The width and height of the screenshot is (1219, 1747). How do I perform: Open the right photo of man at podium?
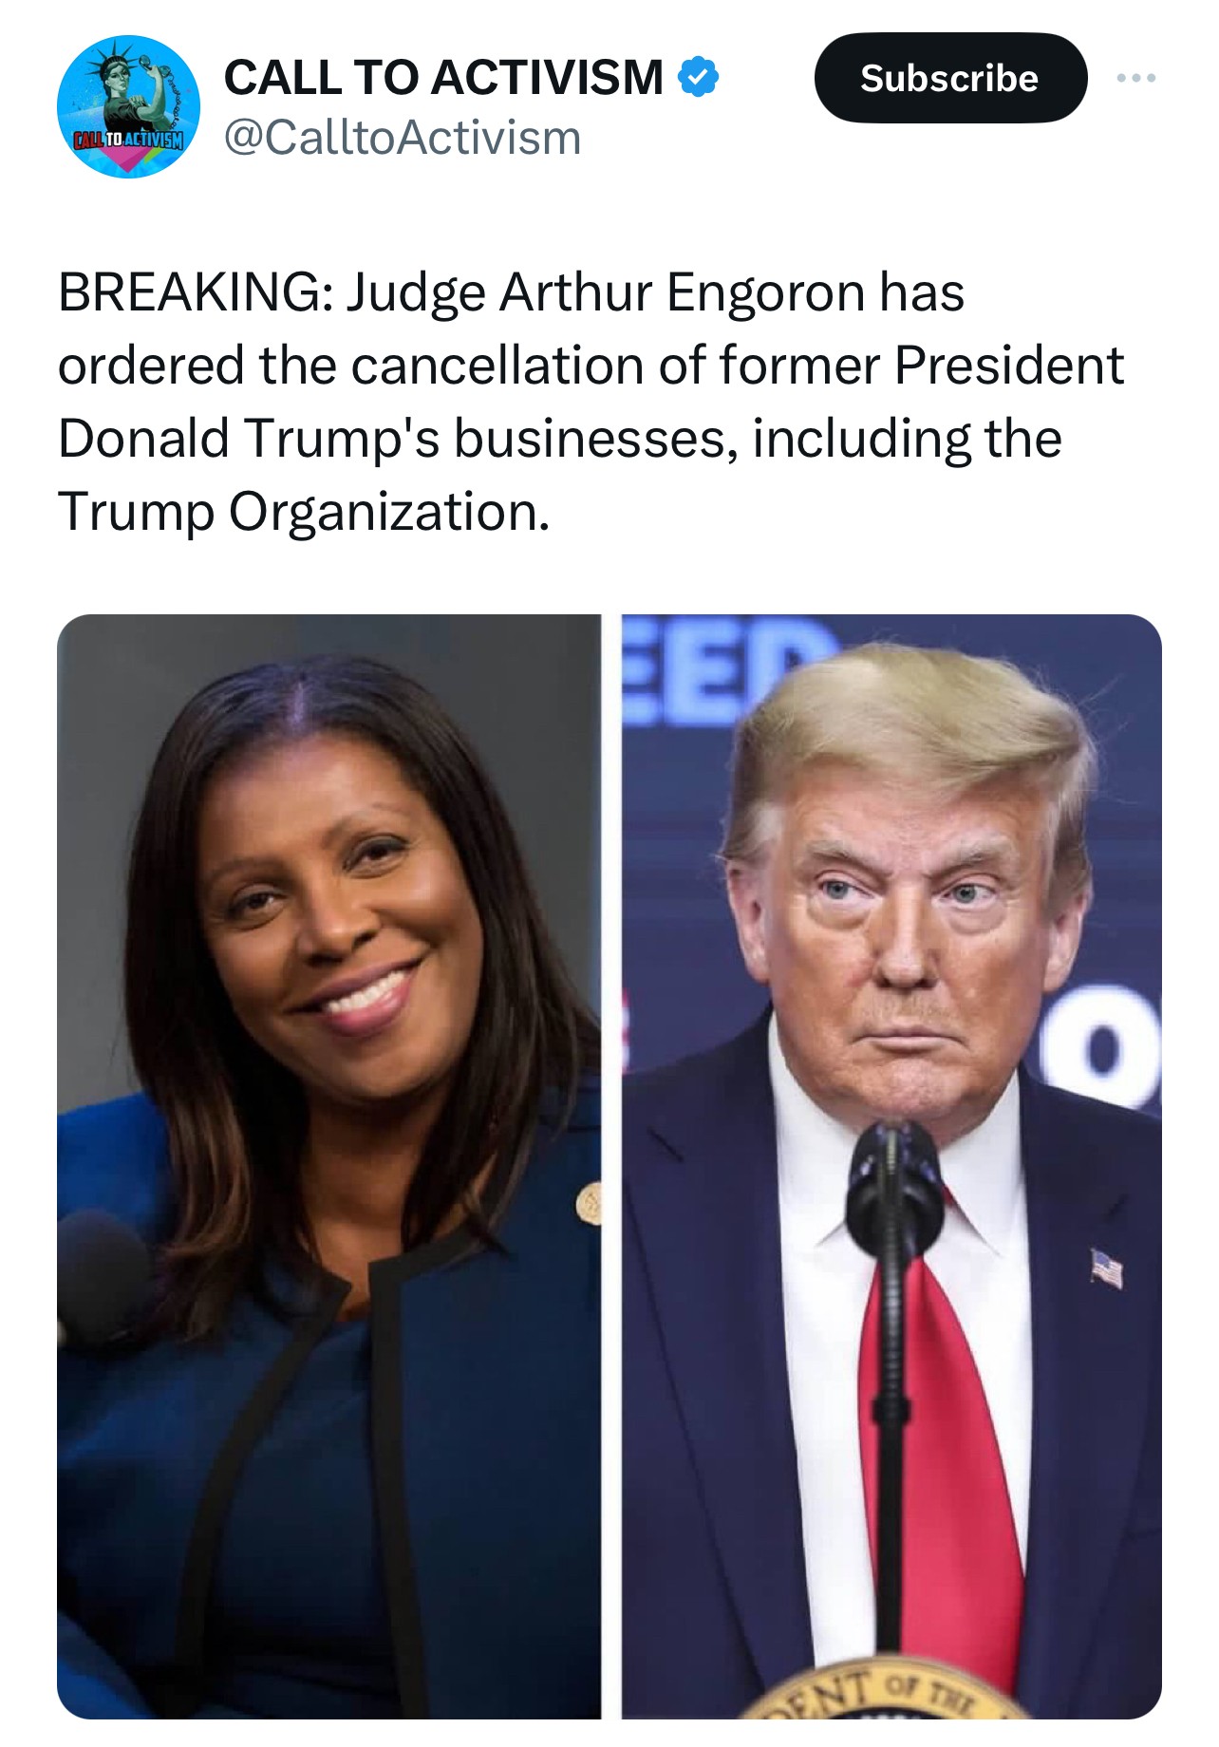[x=891, y=1166]
